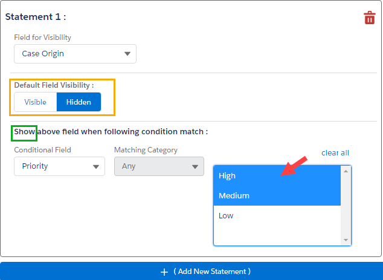Open the Matching Category 'Any' dropdown
The height and width of the screenshot is (280, 383).
tap(159, 166)
